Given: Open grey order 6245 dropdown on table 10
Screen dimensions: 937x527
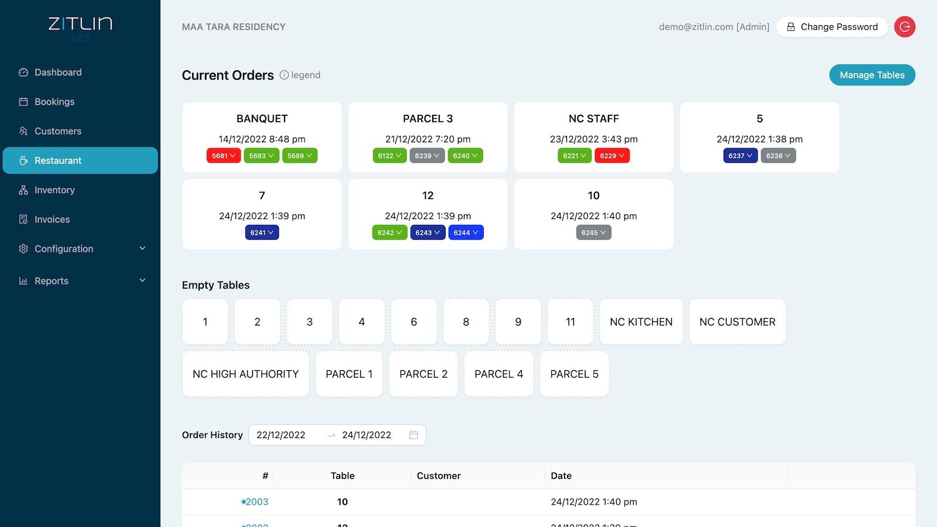Looking at the screenshot, I should (593, 233).
